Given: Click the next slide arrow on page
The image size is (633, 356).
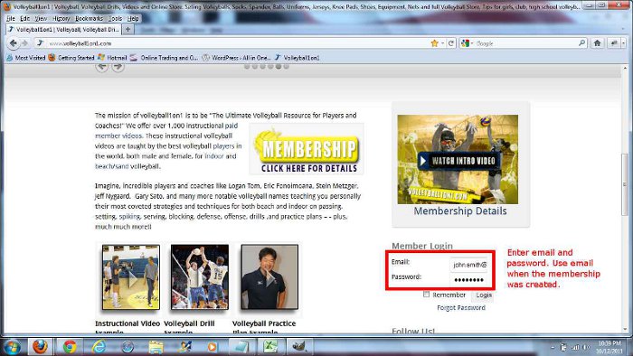Looking at the screenshot, I should click(118, 67).
